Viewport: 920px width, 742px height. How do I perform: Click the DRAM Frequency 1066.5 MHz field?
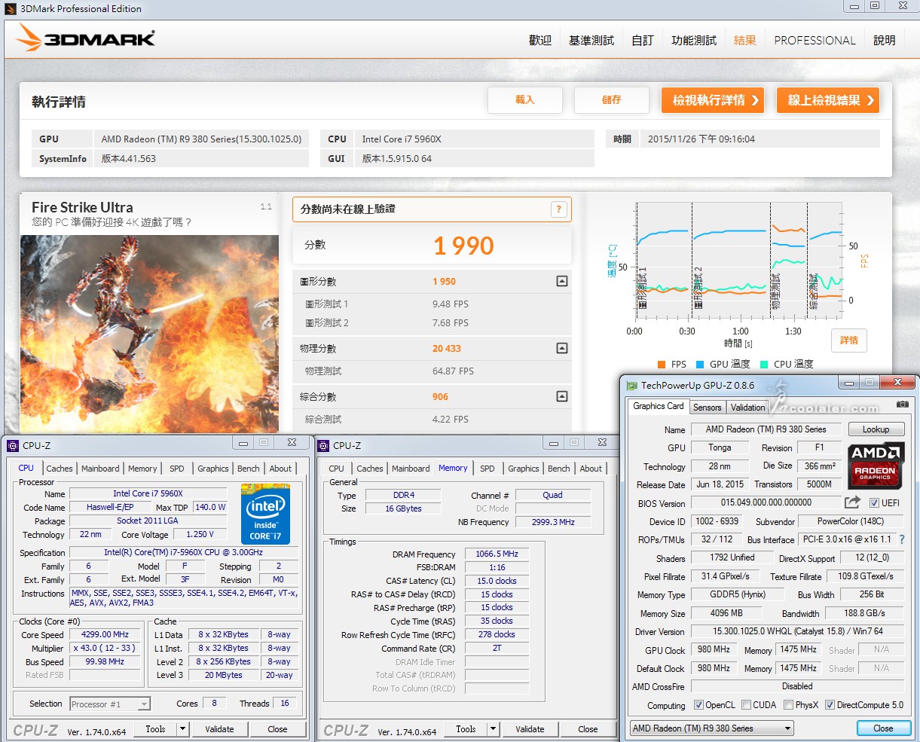click(x=497, y=554)
